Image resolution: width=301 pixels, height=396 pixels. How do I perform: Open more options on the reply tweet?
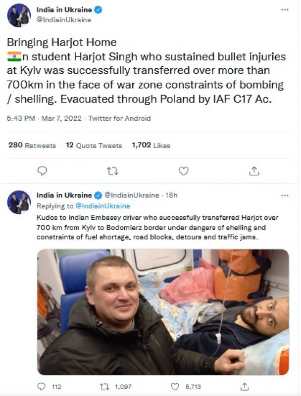tap(284, 196)
